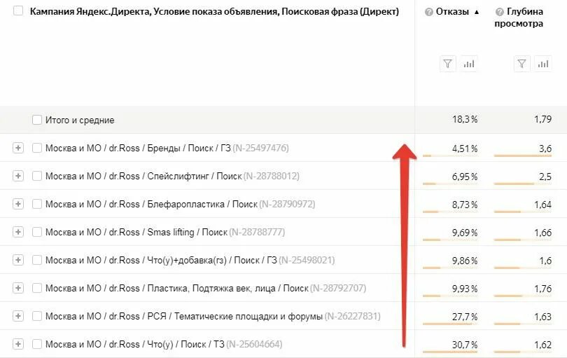The height and width of the screenshot is (358, 567).
Task: Click the Кампания Яндекс.Директа grouping header
Action: tap(214, 12)
